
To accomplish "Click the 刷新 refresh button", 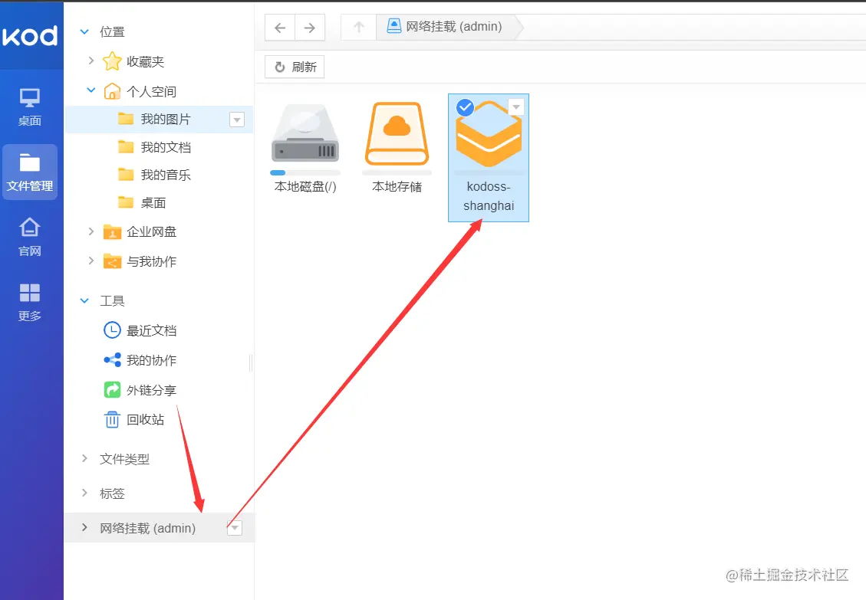I will (x=295, y=67).
